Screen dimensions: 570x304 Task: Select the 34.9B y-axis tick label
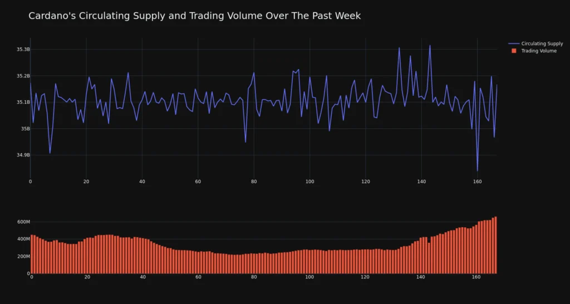click(23, 155)
